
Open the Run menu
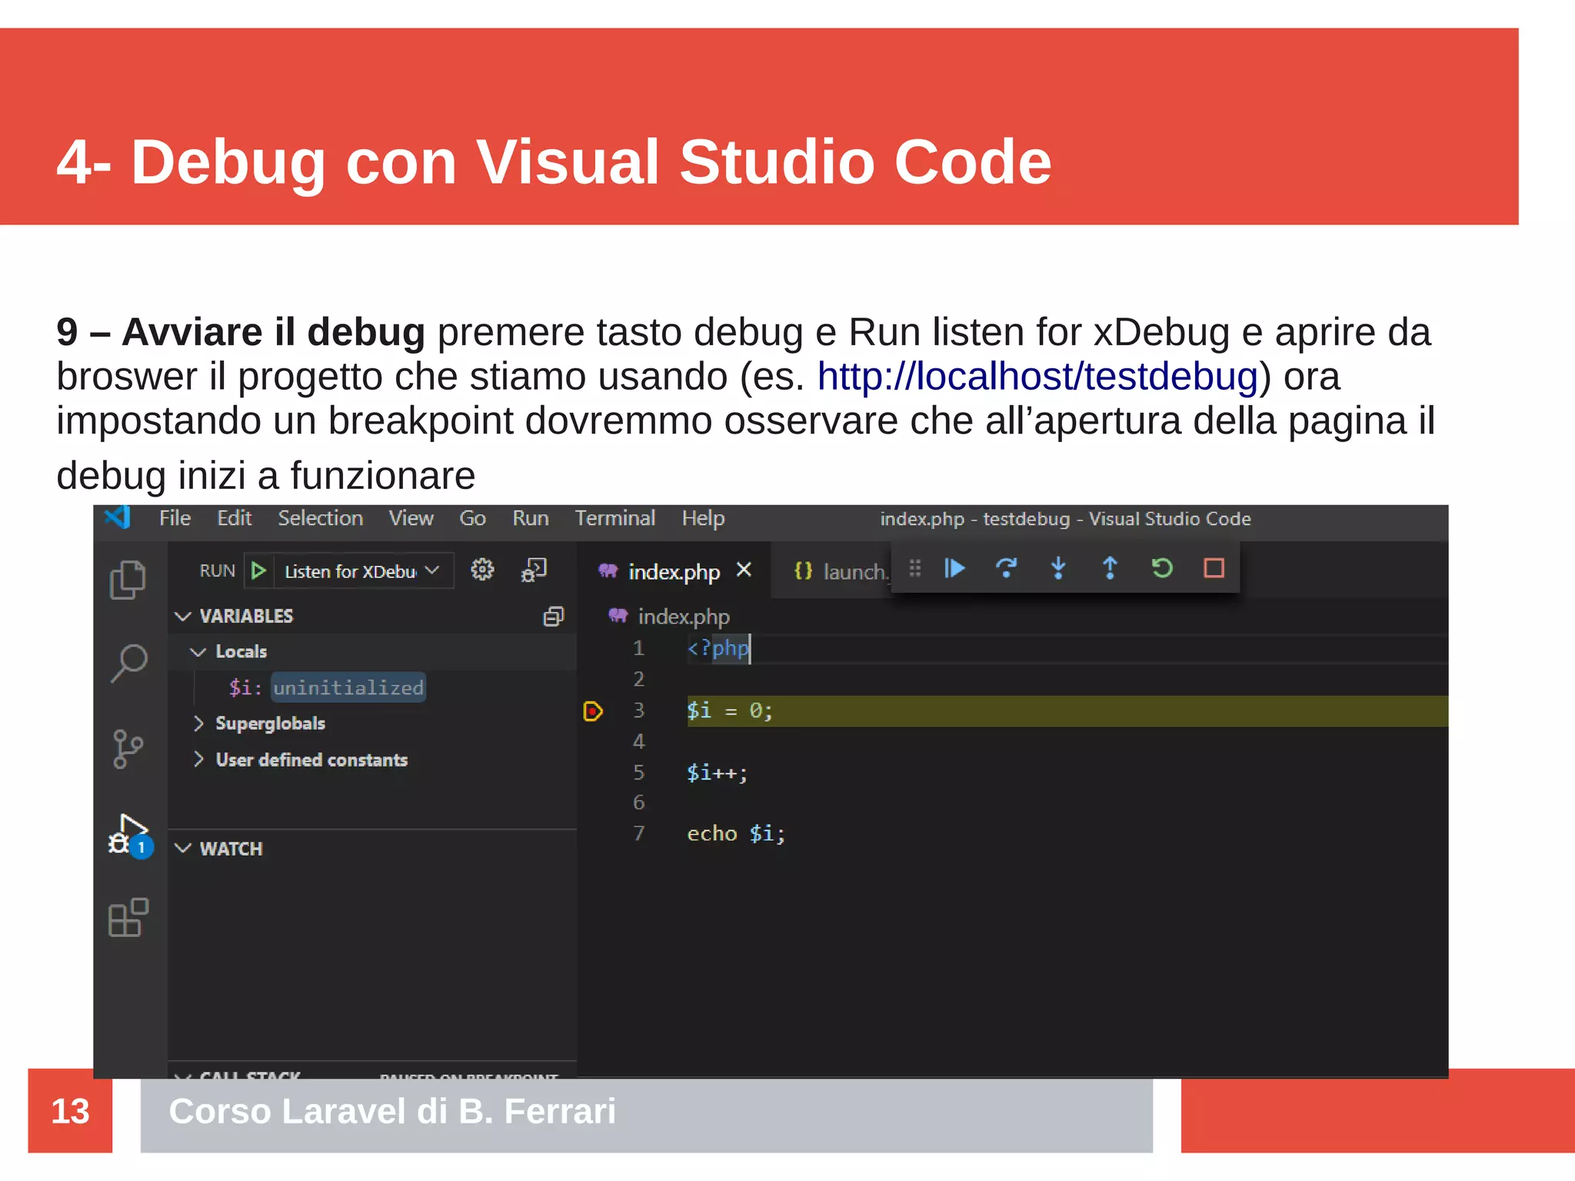click(x=531, y=518)
